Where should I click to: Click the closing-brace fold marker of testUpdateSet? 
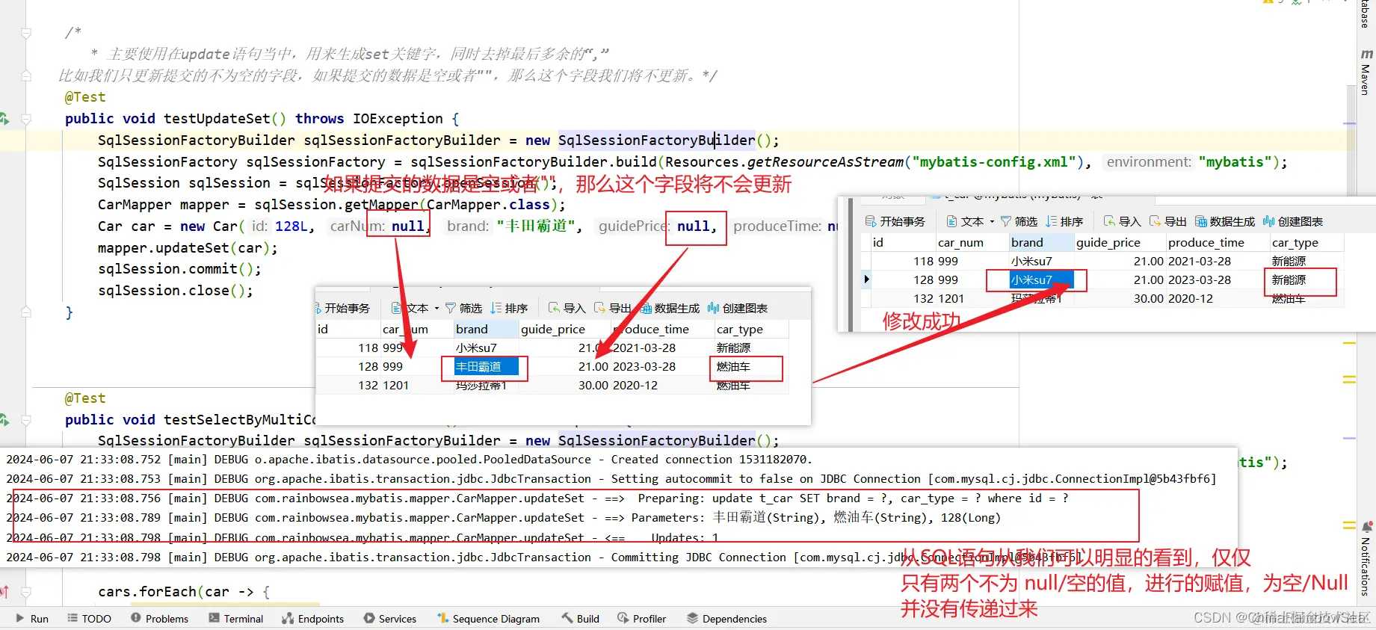[26, 312]
